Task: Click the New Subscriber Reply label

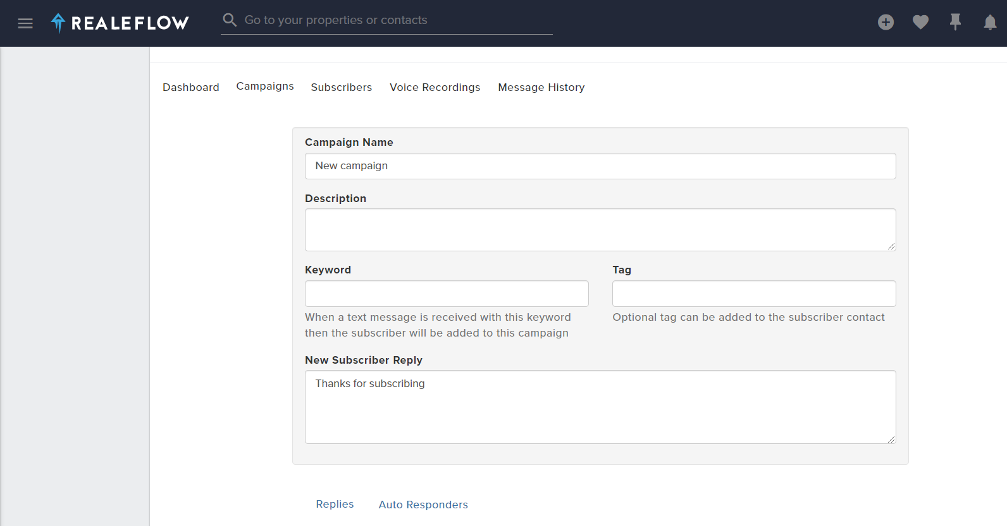Action: click(x=364, y=360)
